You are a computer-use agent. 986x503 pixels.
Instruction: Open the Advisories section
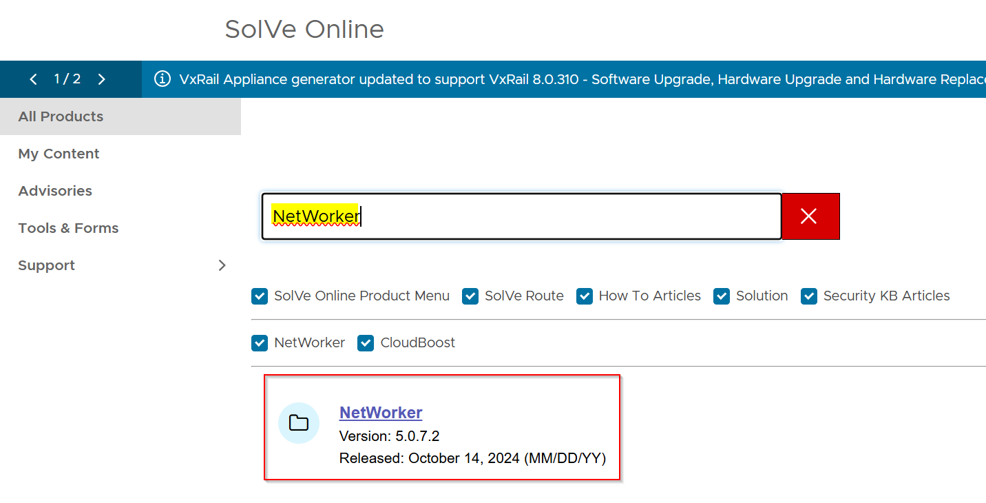pyautogui.click(x=55, y=191)
